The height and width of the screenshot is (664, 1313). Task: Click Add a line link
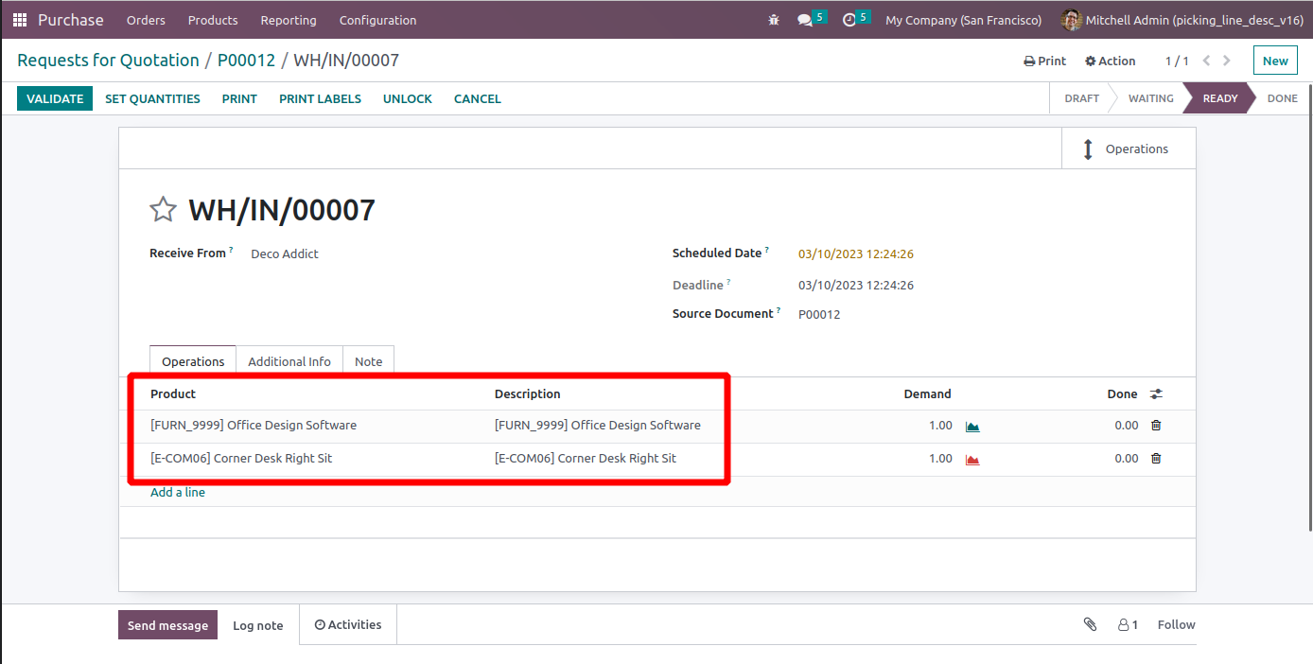(x=178, y=492)
